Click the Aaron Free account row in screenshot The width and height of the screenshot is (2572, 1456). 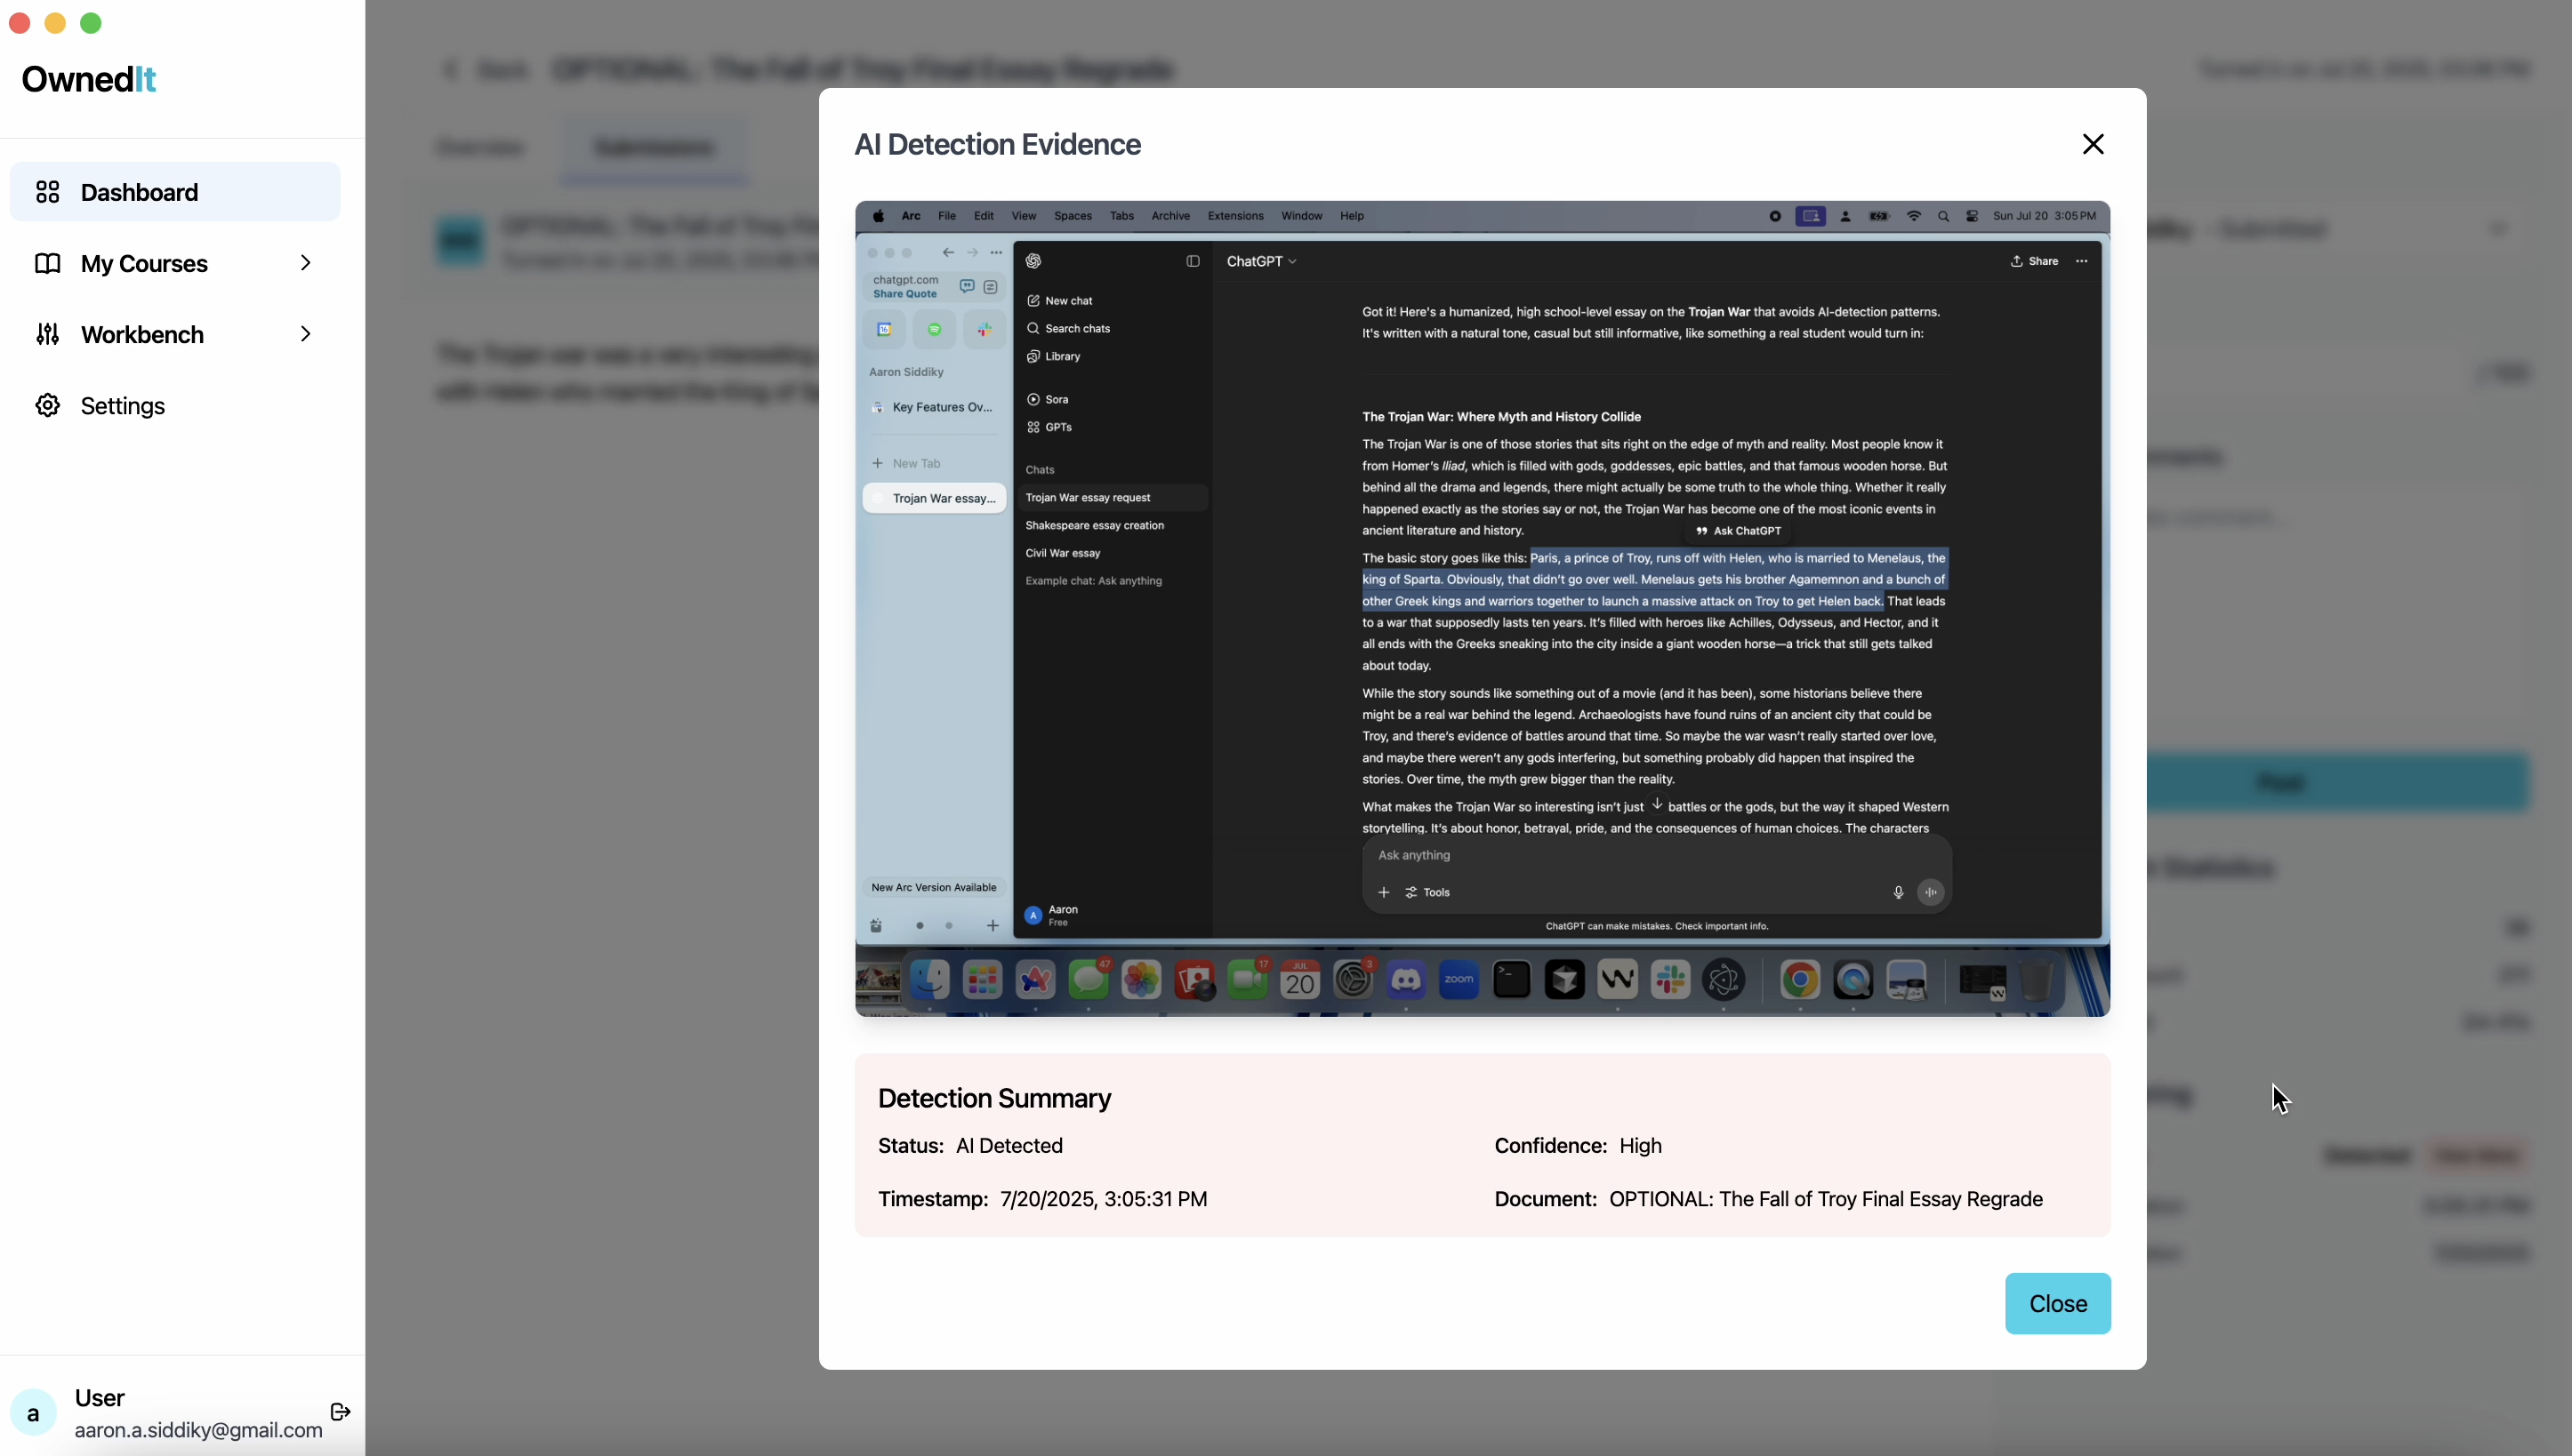click(x=1052, y=916)
